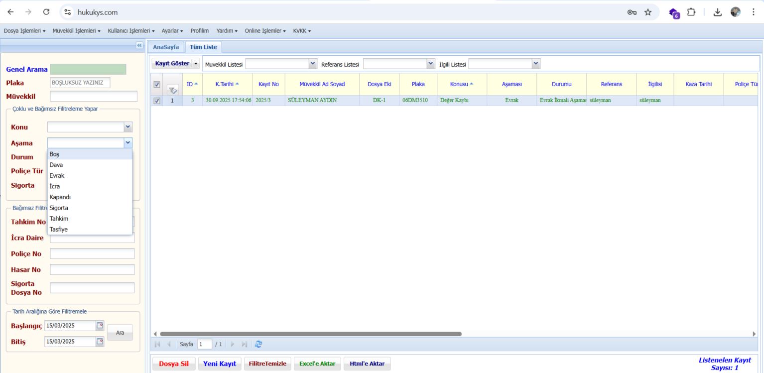This screenshot has width=764, height=373.
Task: Expand the Referans Listesi combo box
Action: (x=431, y=64)
